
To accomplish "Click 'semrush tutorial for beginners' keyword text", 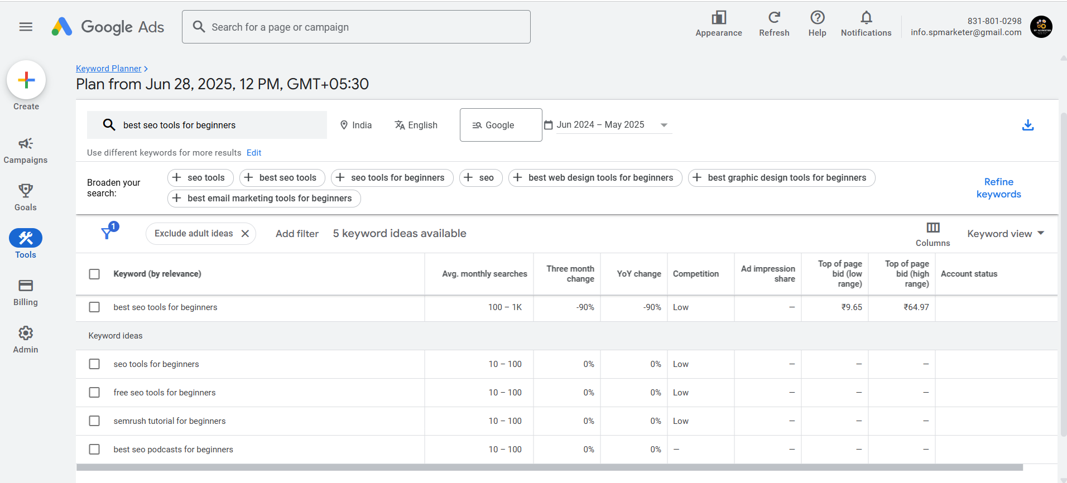I will pos(170,421).
